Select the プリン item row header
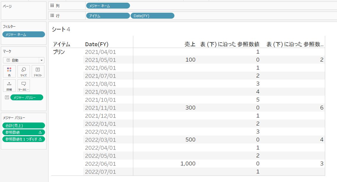 59,52
